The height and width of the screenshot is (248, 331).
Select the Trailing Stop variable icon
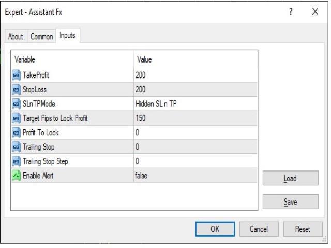tap(16, 147)
